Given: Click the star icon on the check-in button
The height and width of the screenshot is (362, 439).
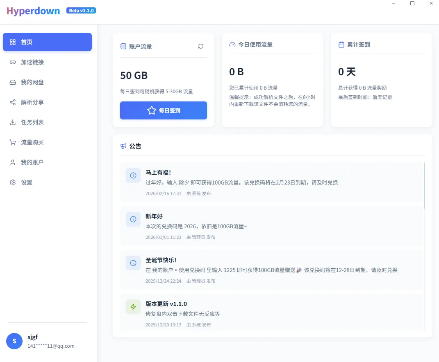Looking at the screenshot, I should (x=152, y=110).
